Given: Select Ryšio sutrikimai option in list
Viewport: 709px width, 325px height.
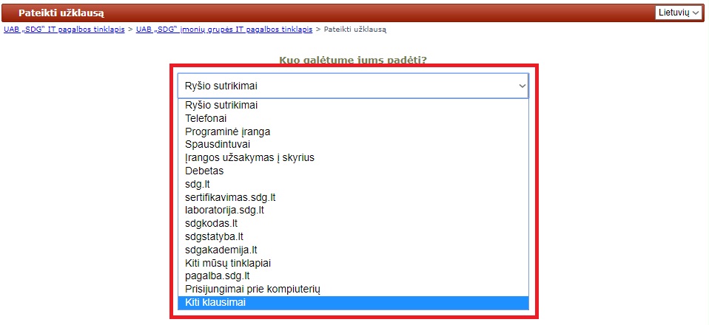Looking at the screenshot, I should 221,105.
